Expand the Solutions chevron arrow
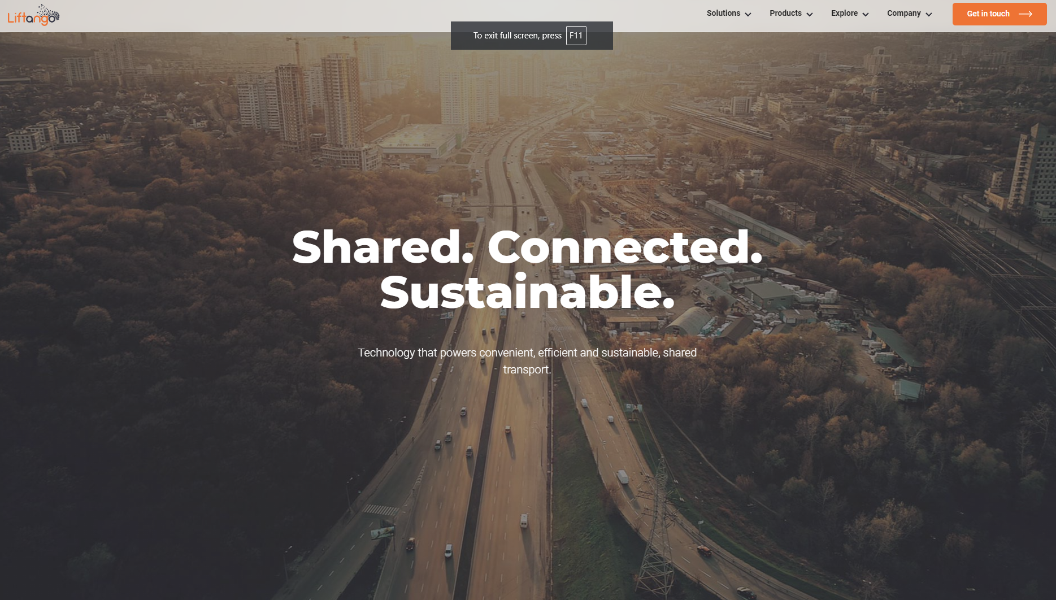The image size is (1056, 600). (748, 14)
